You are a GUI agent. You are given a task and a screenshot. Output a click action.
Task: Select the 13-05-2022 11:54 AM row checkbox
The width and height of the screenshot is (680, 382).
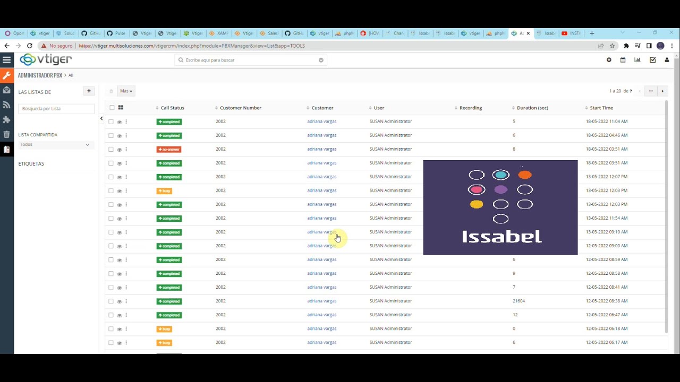(x=111, y=218)
